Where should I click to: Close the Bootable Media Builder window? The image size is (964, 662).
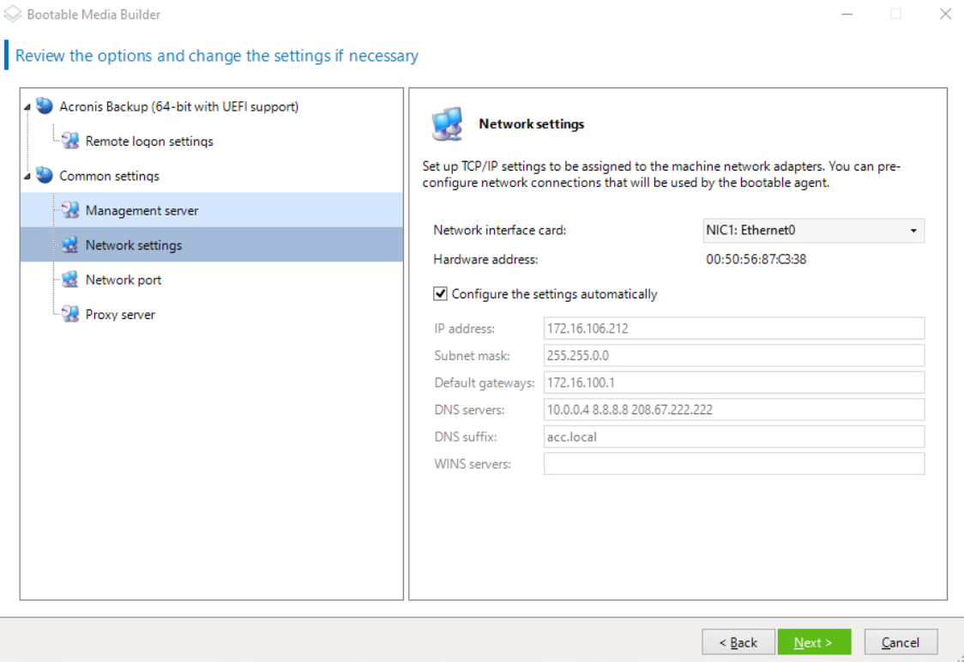coord(945,14)
